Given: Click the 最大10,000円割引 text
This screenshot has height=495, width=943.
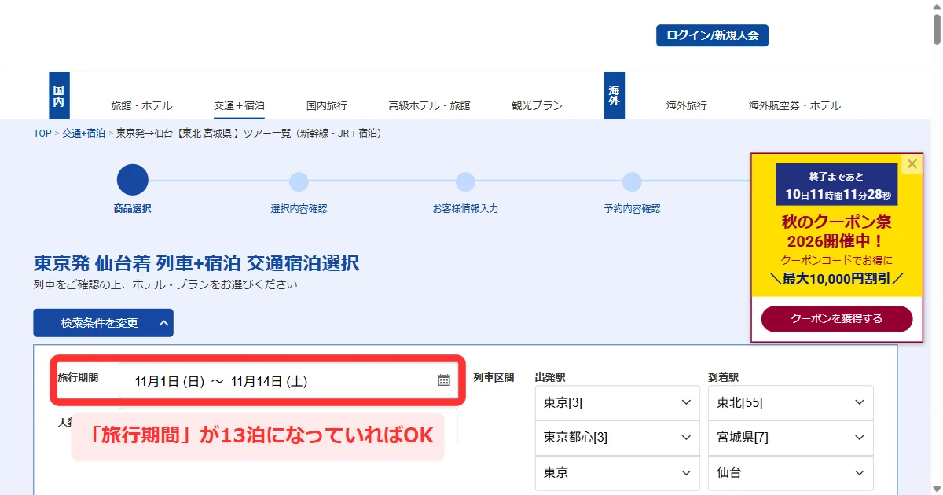Looking at the screenshot, I should tap(837, 277).
